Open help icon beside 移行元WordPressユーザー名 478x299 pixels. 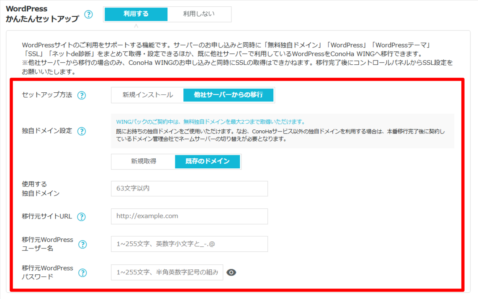click(82, 244)
